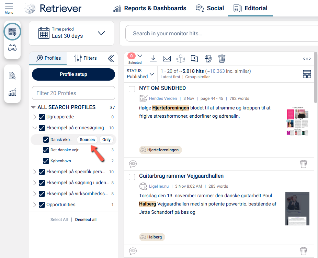
Task: Open the document search sidebar icon
Action: [12, 75]
